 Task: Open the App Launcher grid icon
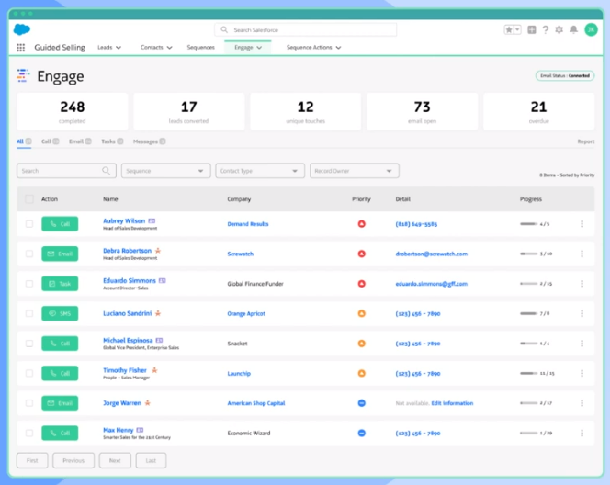coord(20,48)
